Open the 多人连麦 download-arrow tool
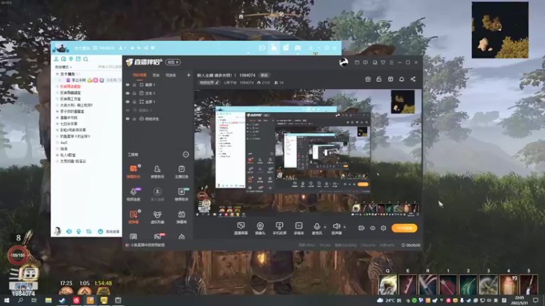The height and width of the screenshot is (306, 545). (157, 194)
